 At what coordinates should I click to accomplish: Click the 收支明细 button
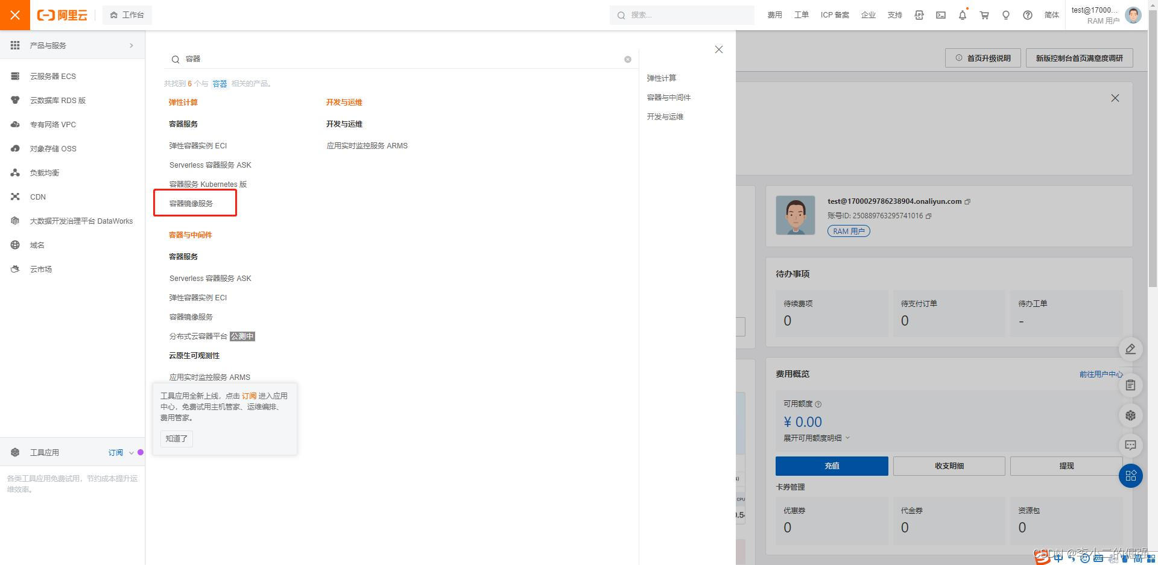949,466
